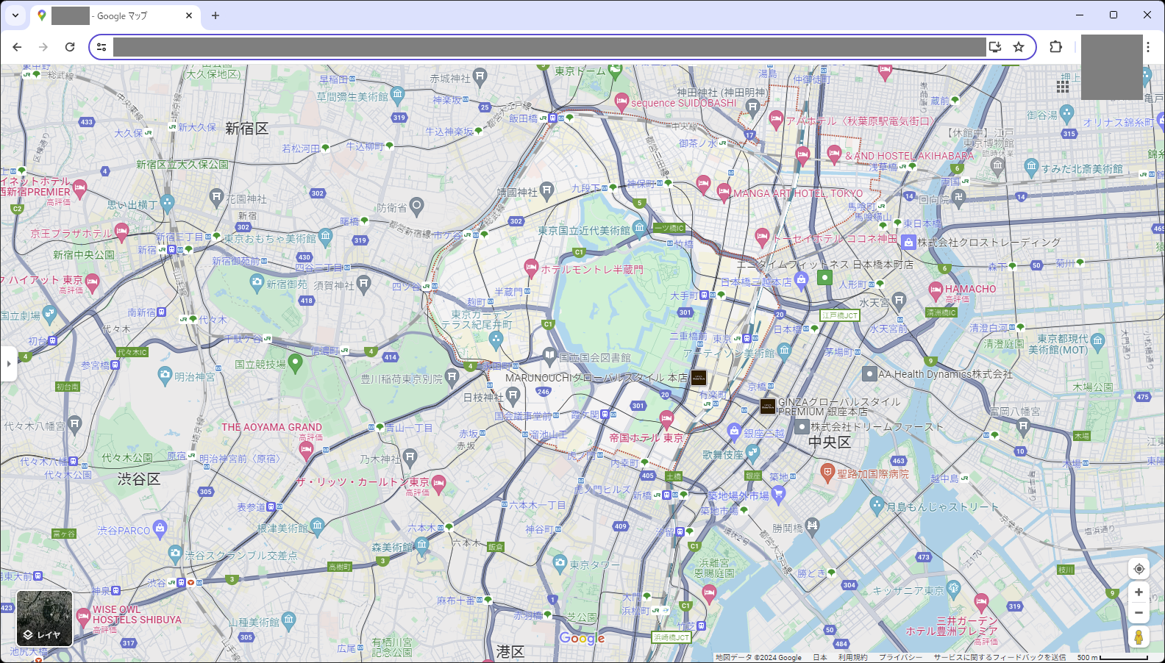
Task: Select the 根津美術館 museum marker
Action: [x=317, y=526]
